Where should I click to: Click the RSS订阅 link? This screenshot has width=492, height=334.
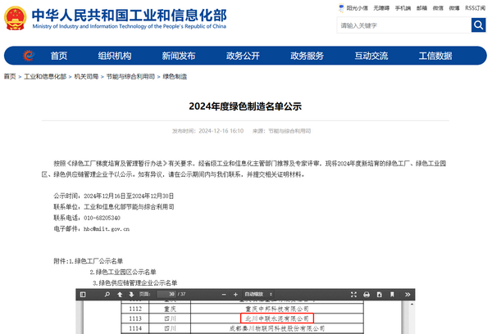pos(475,7)
